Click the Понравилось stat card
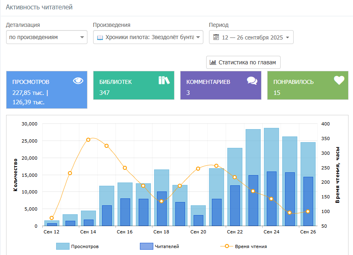 point(307,85)
